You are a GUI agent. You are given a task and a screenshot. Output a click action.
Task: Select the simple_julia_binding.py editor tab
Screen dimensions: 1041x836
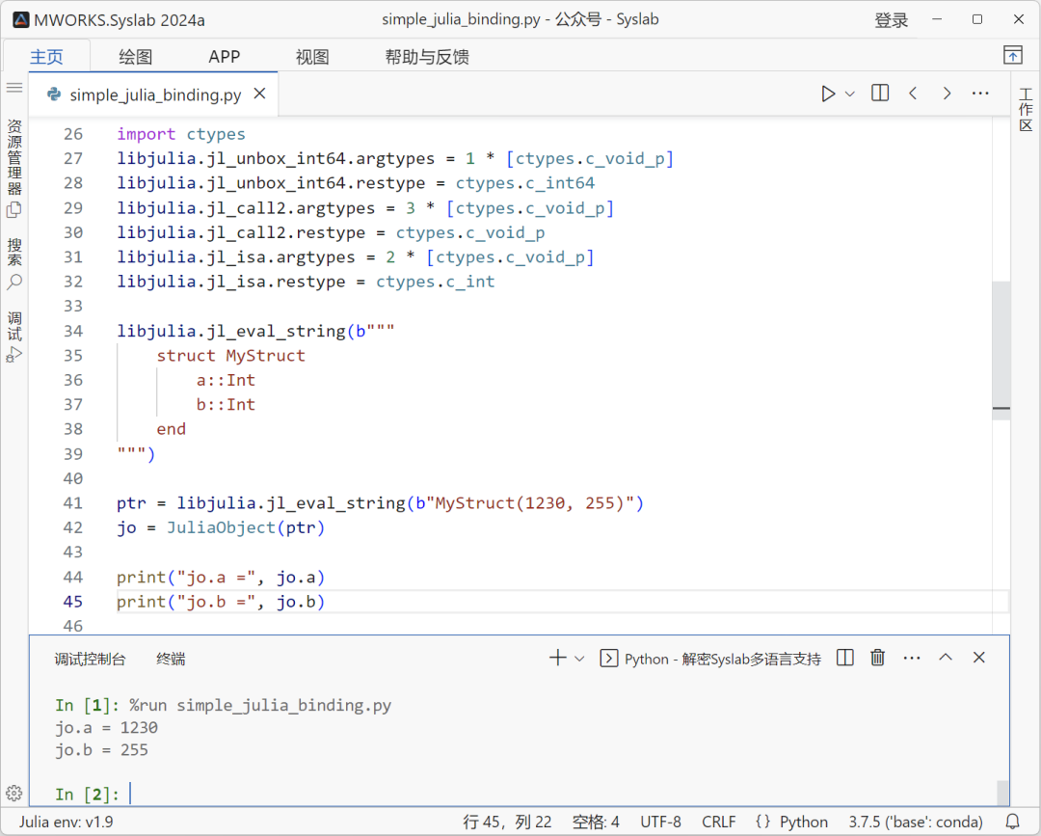[x=154, y=94]
